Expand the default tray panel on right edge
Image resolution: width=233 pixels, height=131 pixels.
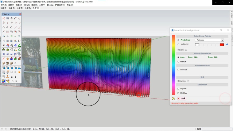(231, 14)
